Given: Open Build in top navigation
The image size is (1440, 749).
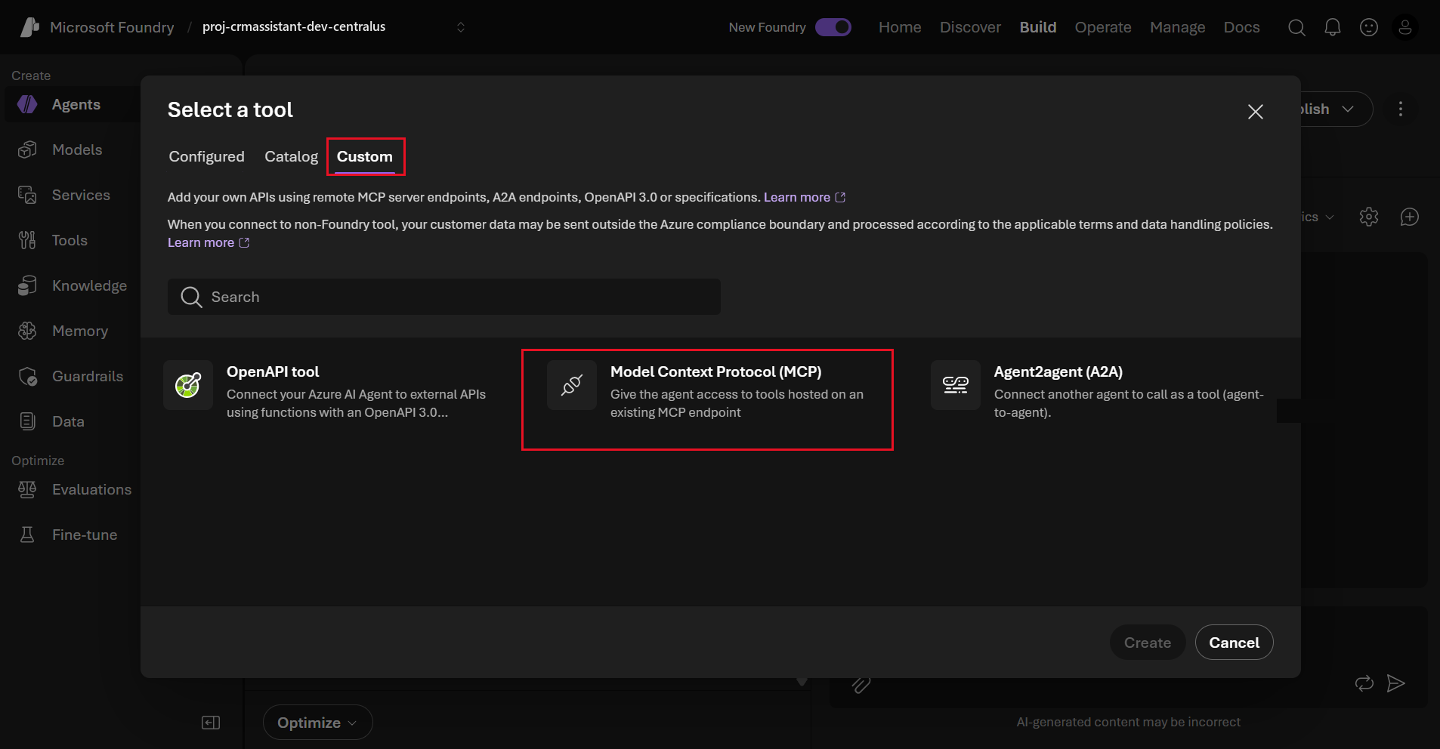Looking at the screenshot, I should [x=1038, y=27].
